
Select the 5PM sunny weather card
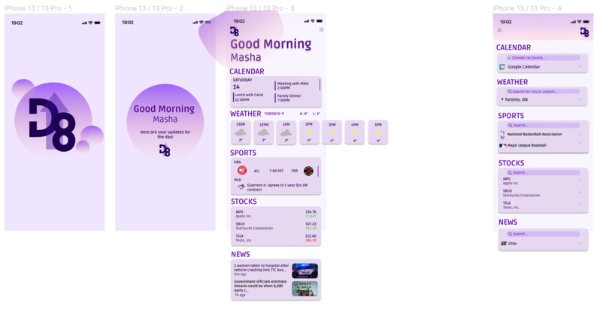(x=378, y=132)
